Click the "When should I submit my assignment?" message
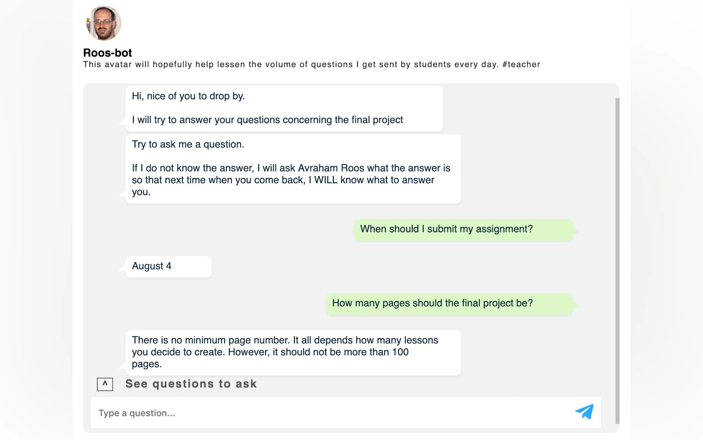 coord(446,229)
